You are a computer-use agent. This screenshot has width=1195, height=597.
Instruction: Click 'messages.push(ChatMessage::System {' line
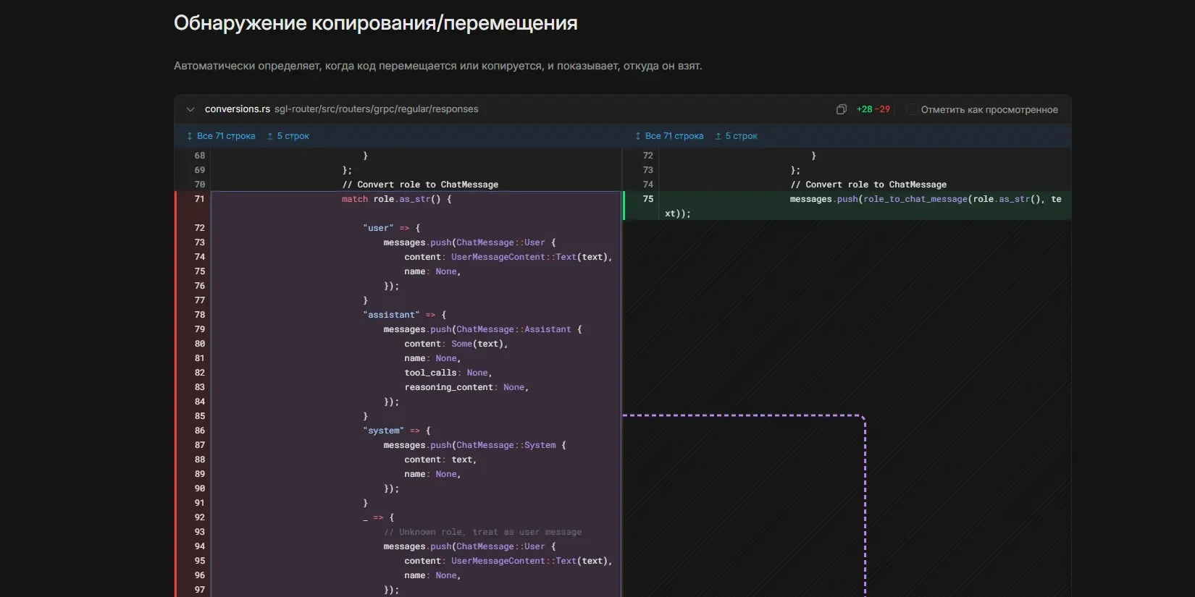click(474, 445)
